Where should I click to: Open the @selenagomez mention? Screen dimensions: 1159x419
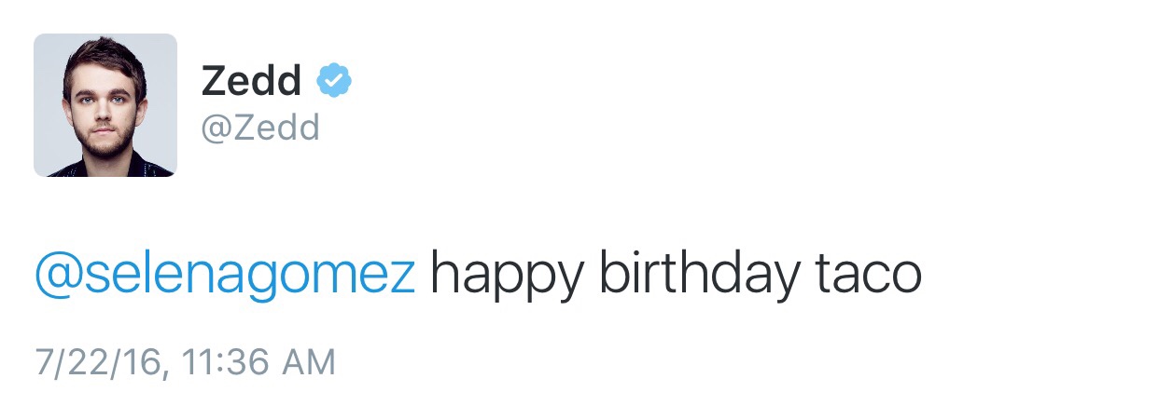click(225, 274)
